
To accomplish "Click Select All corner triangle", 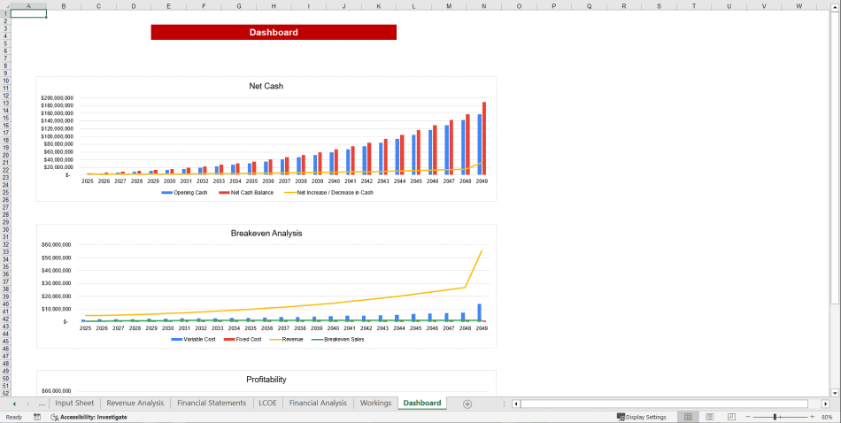I will (x=4, y=5).
